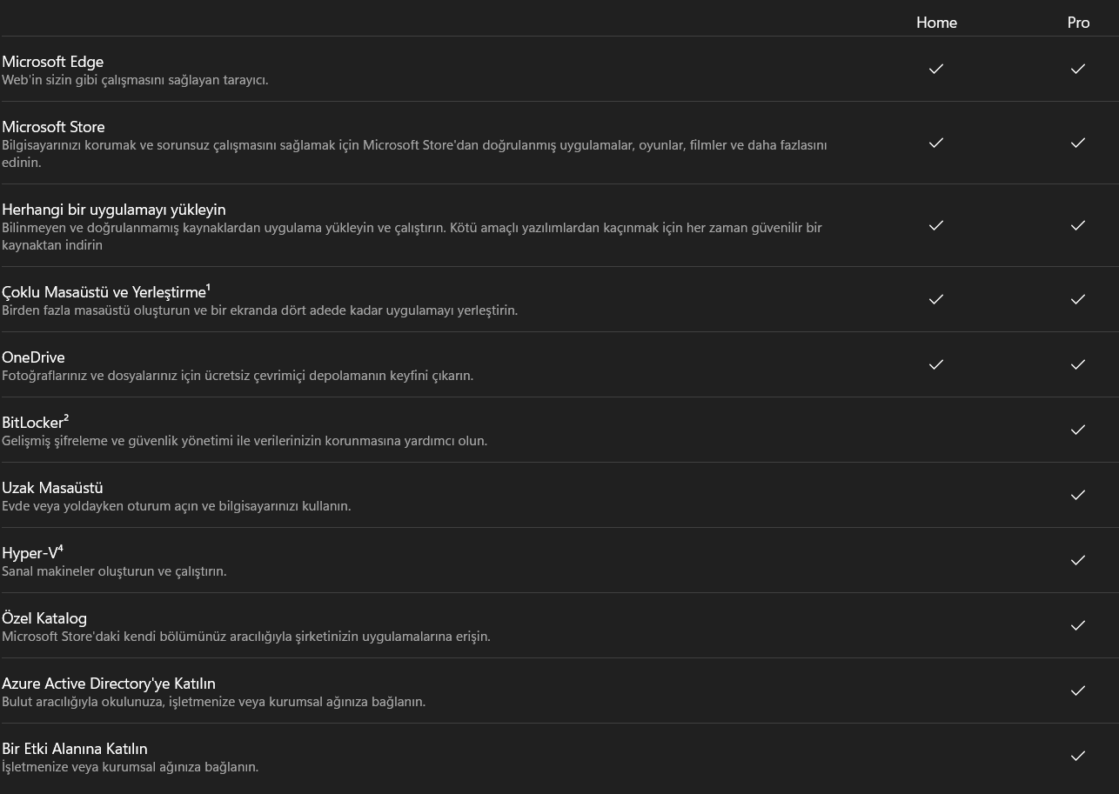Click the Microsoft Edge feature title
Image resolution: width=1119 pixels, height=794 pixels.
(x=52, y=62)
